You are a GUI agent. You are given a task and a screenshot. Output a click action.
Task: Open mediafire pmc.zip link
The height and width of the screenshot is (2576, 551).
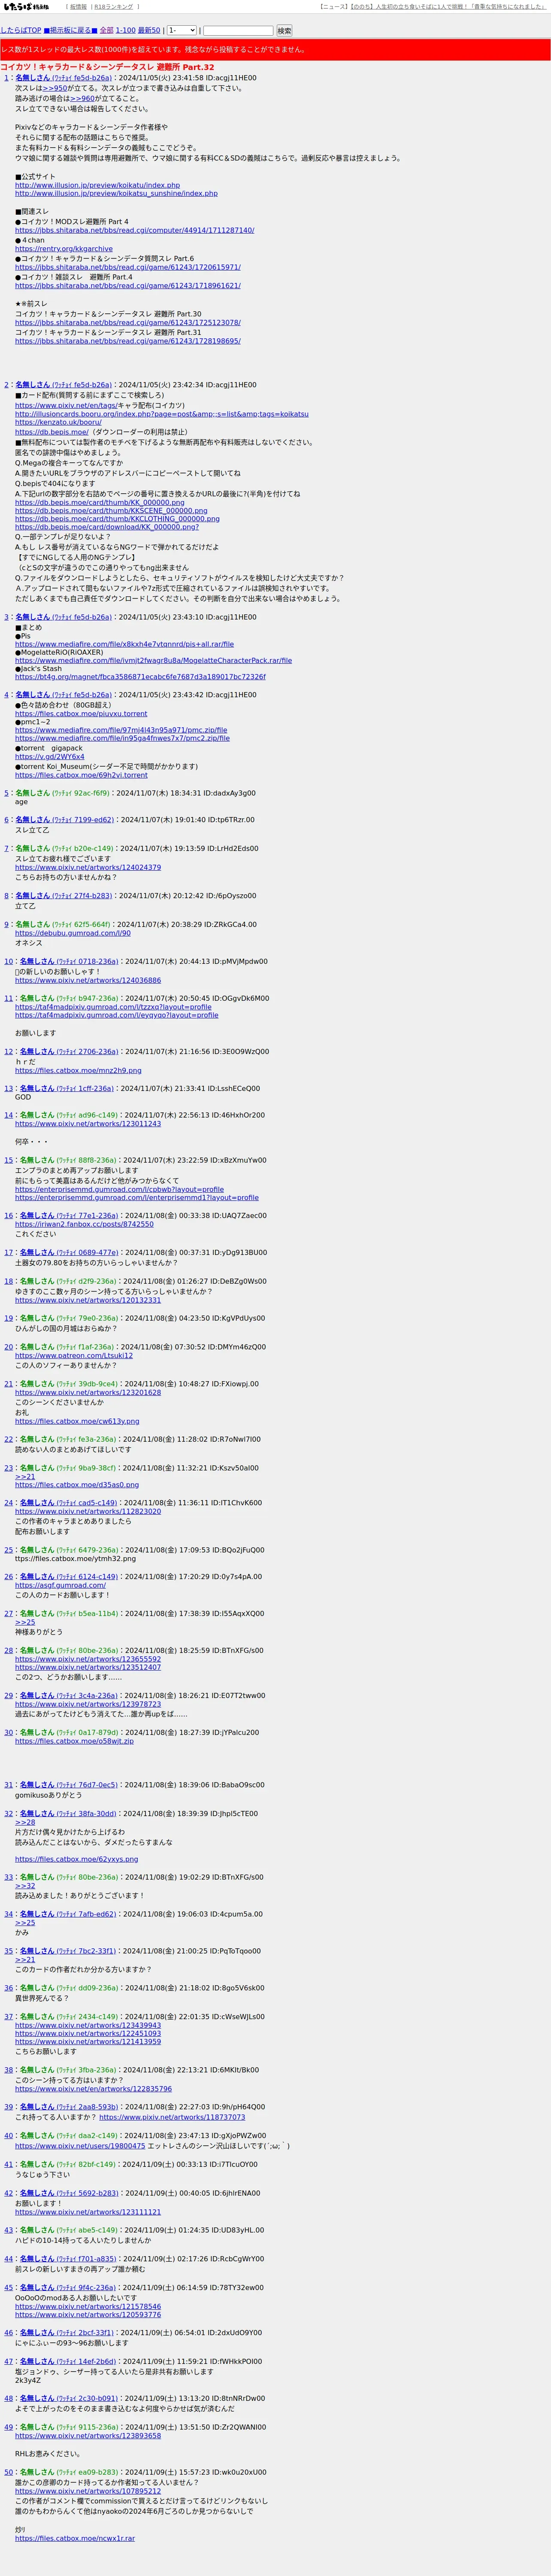pyautogui.click(x=121, y=730)
